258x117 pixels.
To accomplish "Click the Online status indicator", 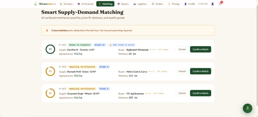I will pyautogui.click(x=203, y=4).
